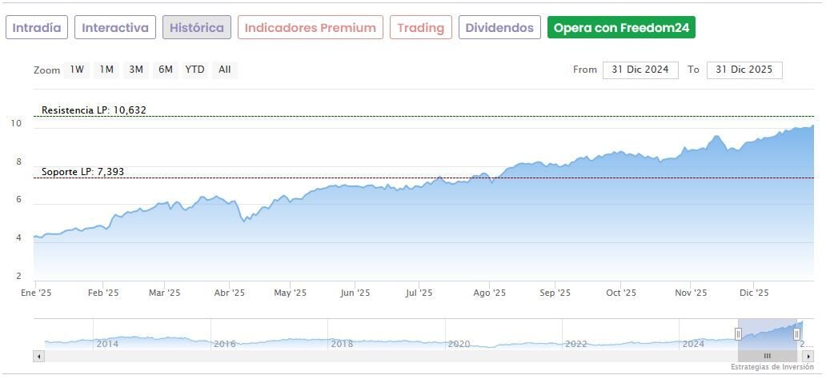Choose the 6M zoom range
This screenshot has height=379, width=826.
click(x=166, y=70)
